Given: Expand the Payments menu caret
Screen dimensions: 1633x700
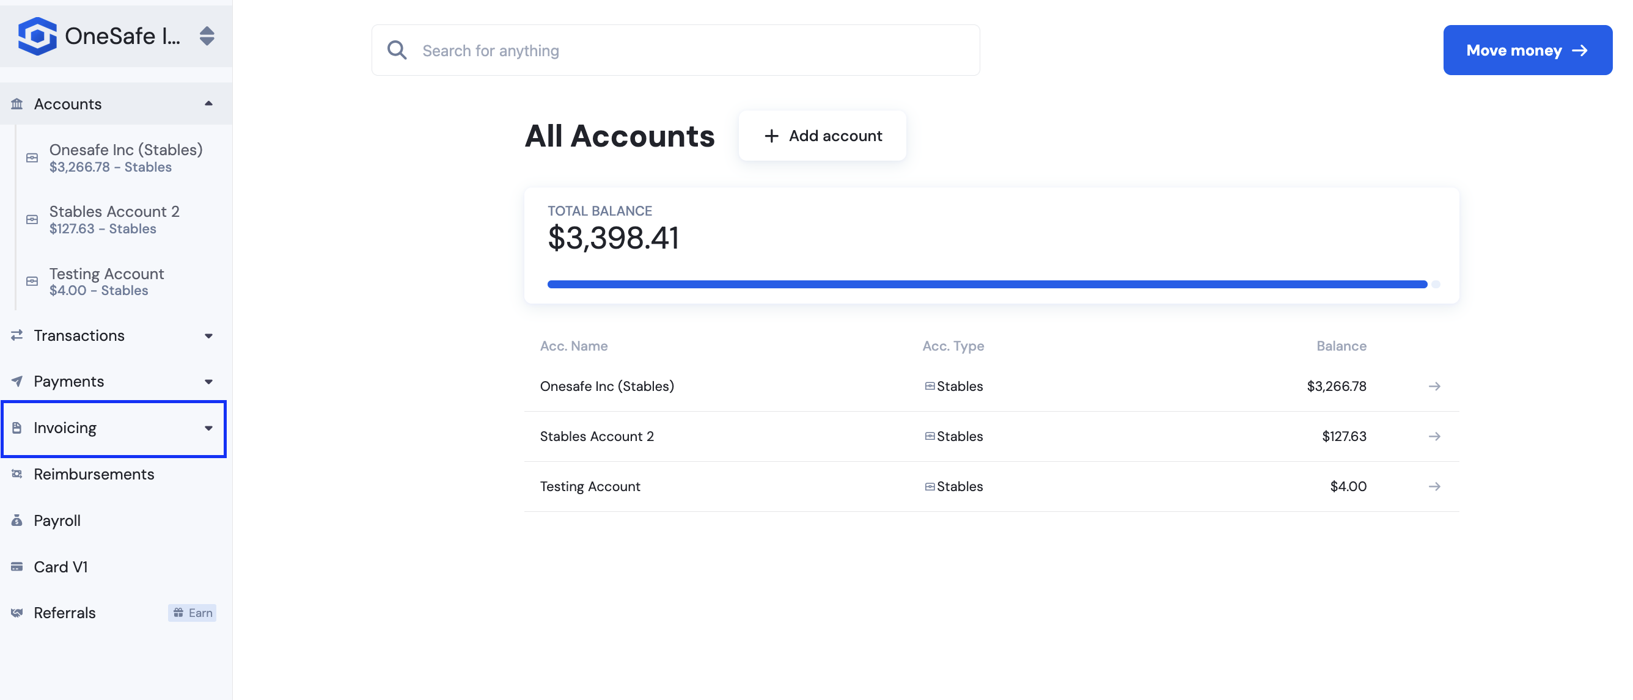Looking at the screenshot, I should 208,382.
